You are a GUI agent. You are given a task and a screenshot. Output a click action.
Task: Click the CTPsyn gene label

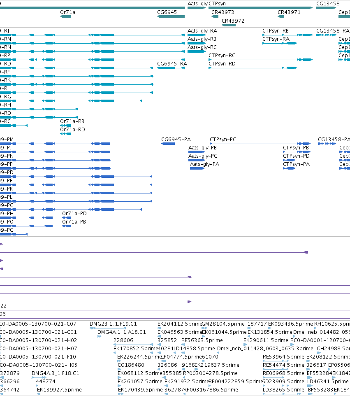[x=217, y=4]
